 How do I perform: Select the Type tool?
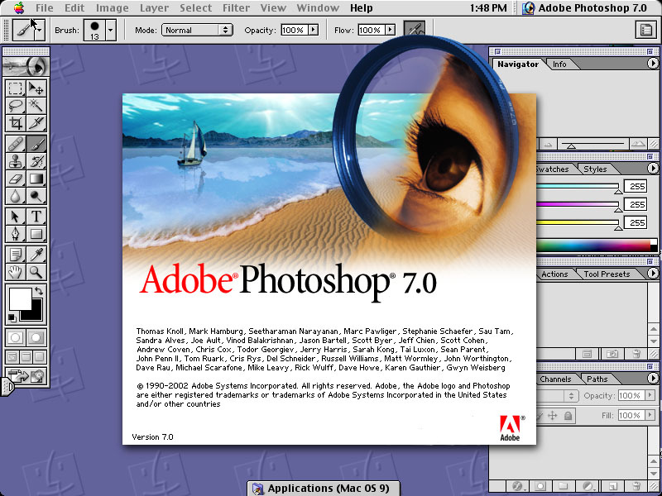[36, 217]
